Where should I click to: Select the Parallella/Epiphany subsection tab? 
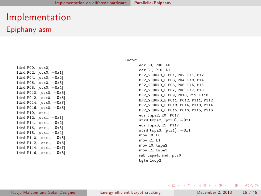coord(153,3)
